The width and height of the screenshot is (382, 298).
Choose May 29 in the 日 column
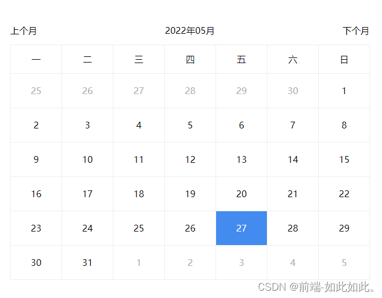[x=344, y=228]
